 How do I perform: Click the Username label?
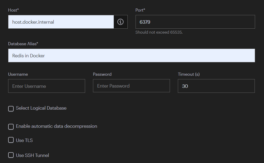pyautogui.click(x=18, y=74)
